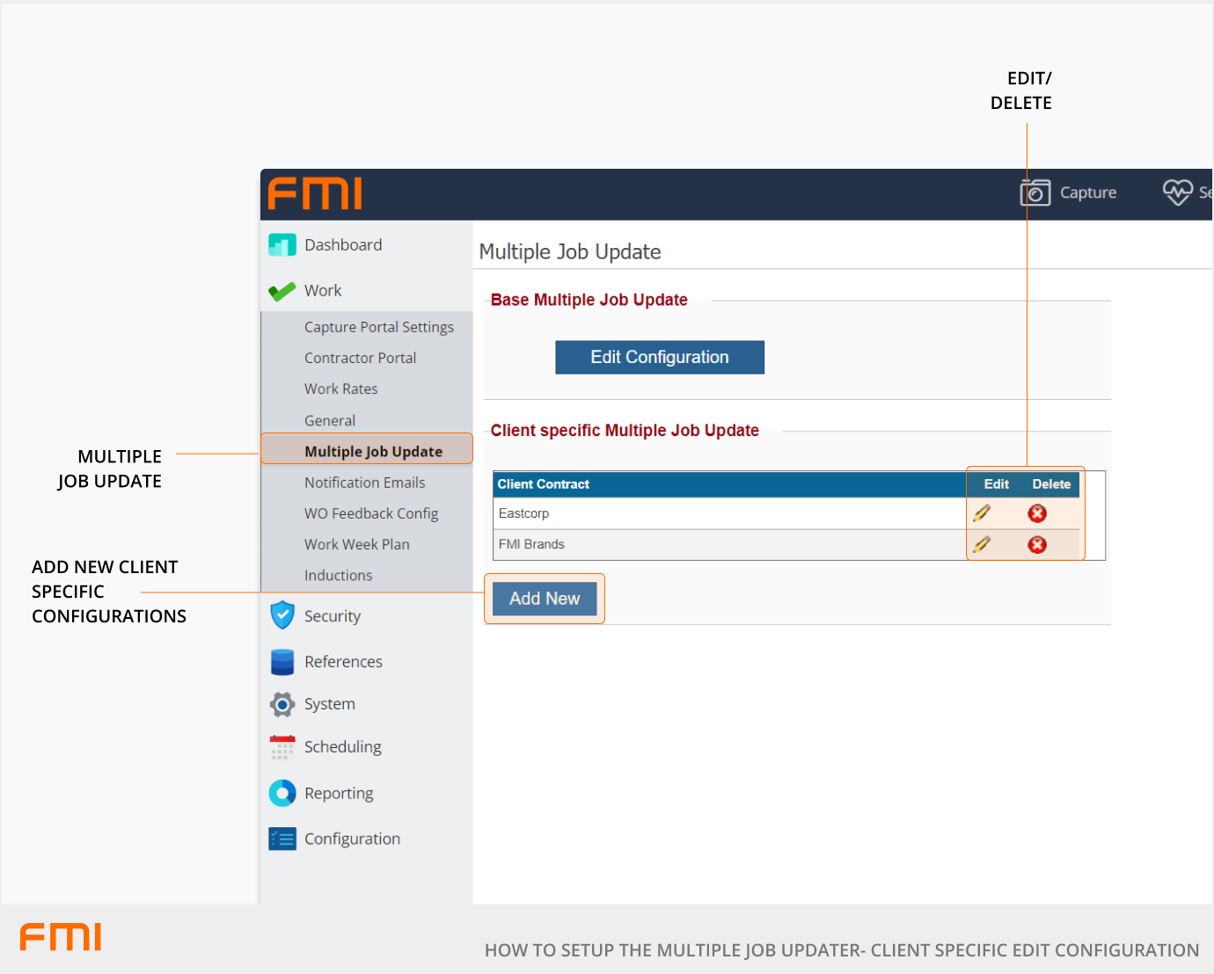Click the Reporting donut chart icon
Viewport: 1214px width, 974px height.
[282, 794]
